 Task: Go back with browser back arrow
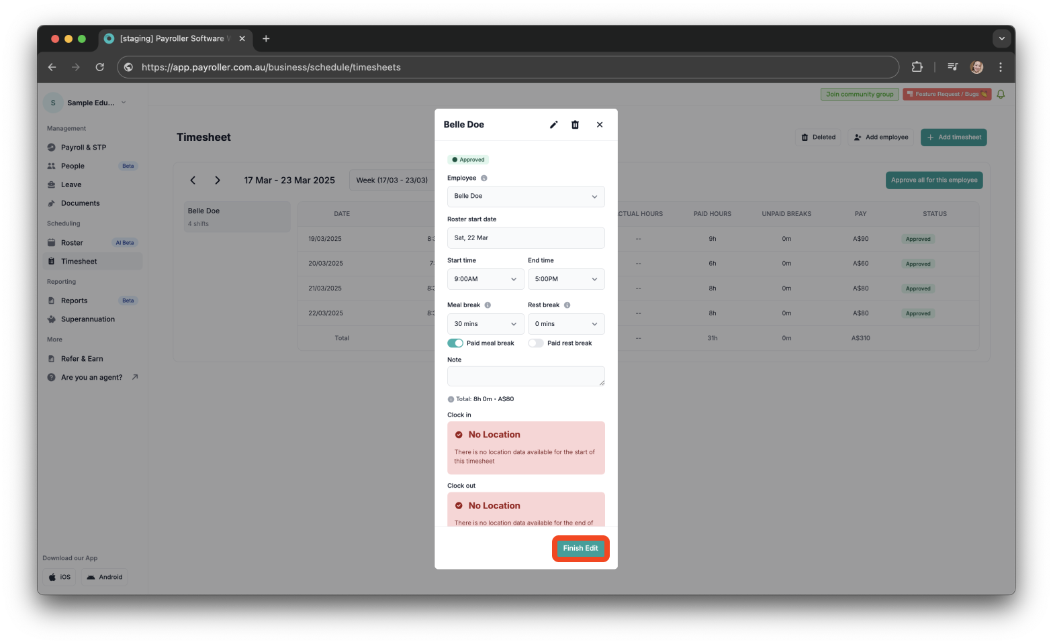(x=52, y=67)
